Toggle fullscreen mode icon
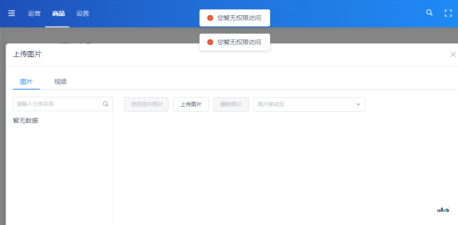This screenshot has width=458, height=225. (x=448, y=13)
